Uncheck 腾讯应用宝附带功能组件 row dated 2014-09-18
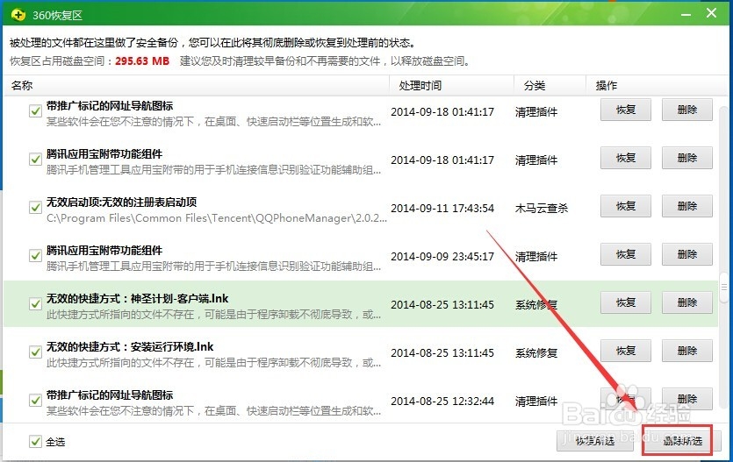 coord(35,160)
